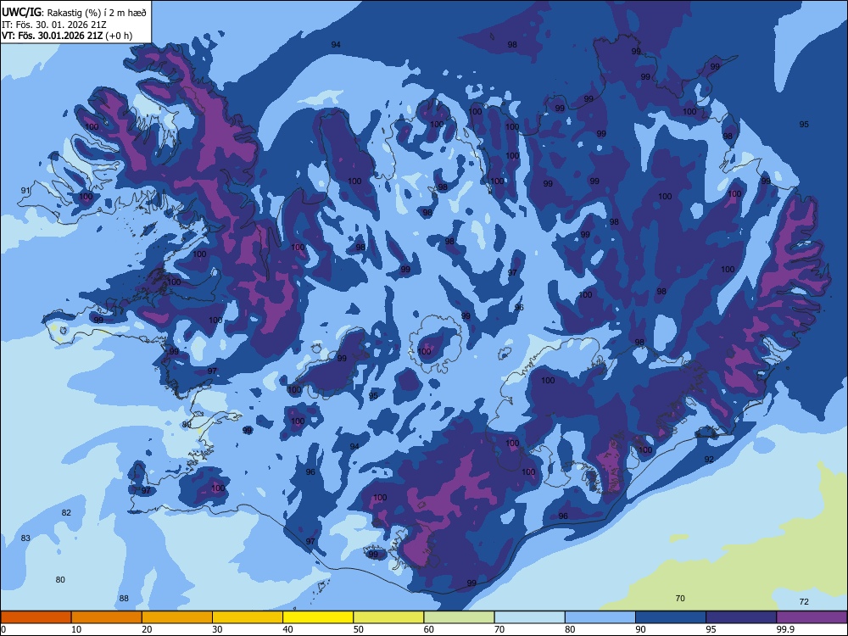This screenshot has width=848, height=636.
Task: Select the bright yellow 40–50 legend swatch
Action: point(318,617)
